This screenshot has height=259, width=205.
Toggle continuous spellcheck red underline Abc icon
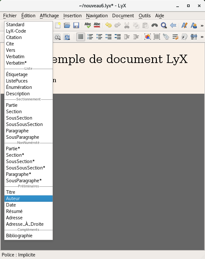click(97, 25)
